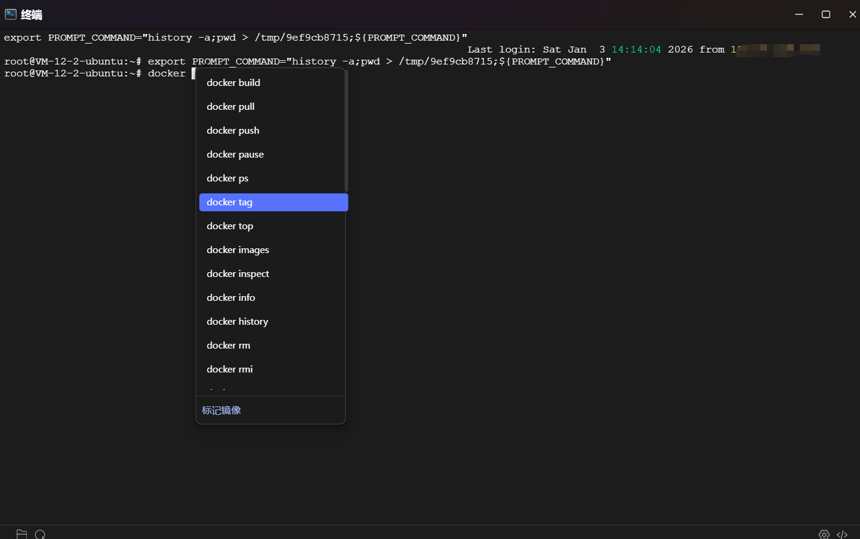
Task: Click the typed 'docker' command at prompt
Action: point(167,73)
